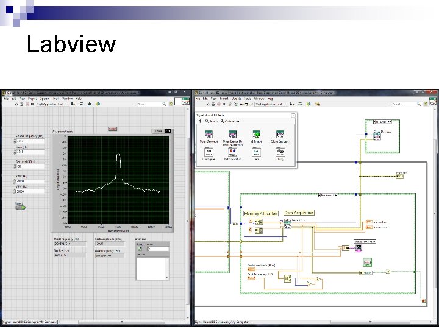The image size is (439, 329).
Task: Click pin icon on Signal Hound palette
Action: coord(293,115)
